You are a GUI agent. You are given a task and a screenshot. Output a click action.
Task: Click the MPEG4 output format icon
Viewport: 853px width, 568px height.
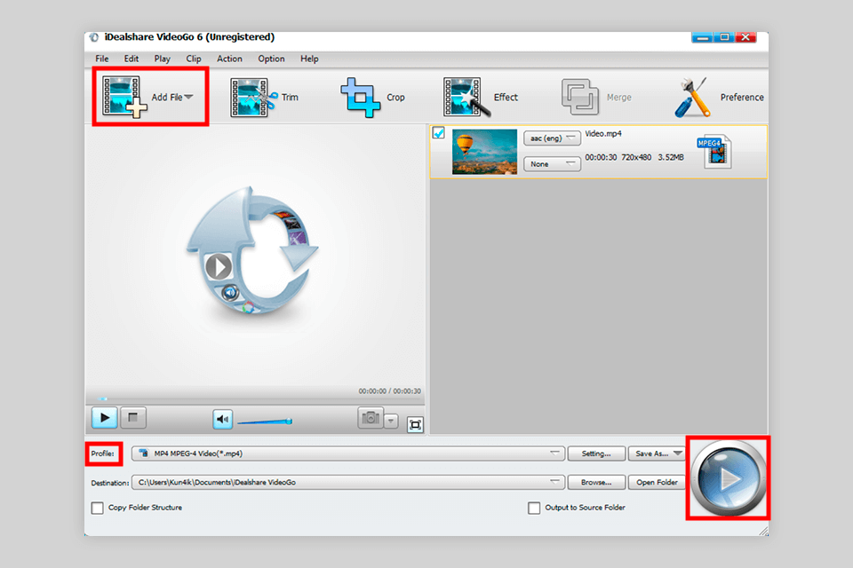tap(714, 152)
